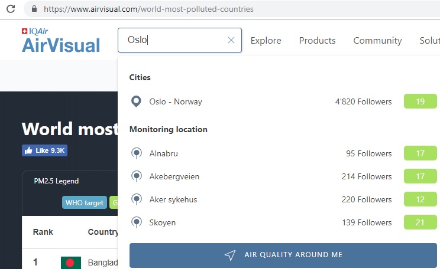Click the browser address bar URL
The width and height of the screenshot is (440, 269).
(148, 9)
